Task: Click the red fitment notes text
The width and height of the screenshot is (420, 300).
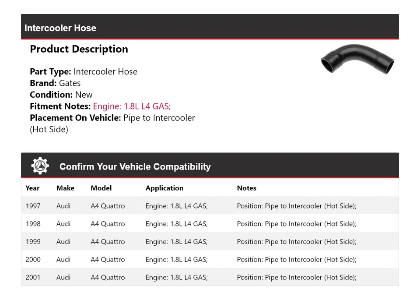Action: click(x=132, y=106)
